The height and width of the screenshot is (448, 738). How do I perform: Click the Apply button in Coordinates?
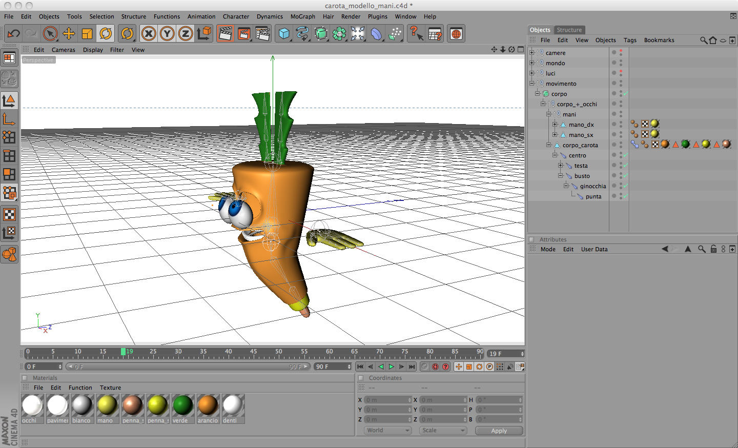click(x=499, y=431)
